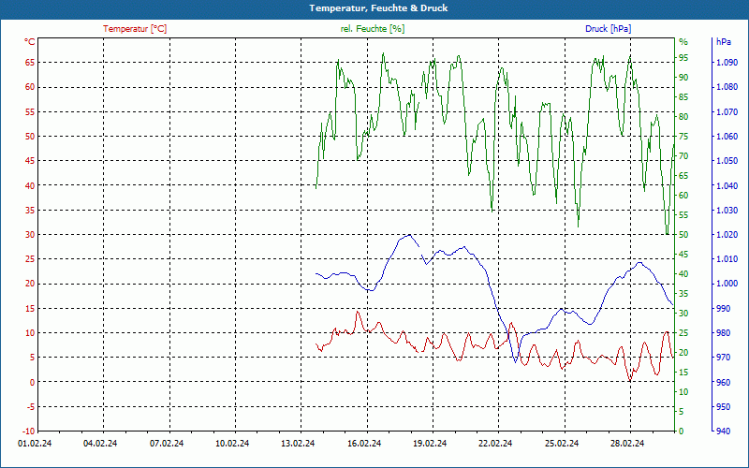
Task: Select the date label 13.02.24
Action: point(298,444)
